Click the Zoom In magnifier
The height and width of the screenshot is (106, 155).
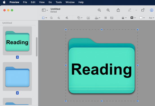(108, 10)
